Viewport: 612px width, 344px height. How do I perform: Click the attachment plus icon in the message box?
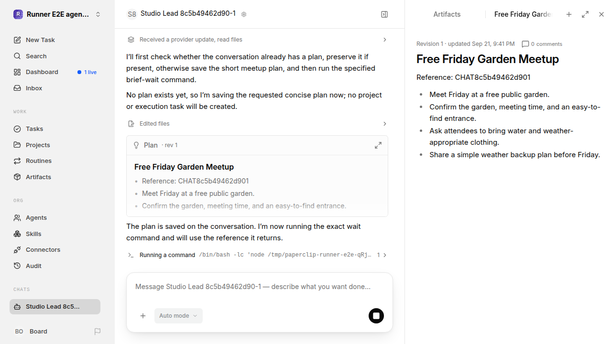click(x=143, y=316)
